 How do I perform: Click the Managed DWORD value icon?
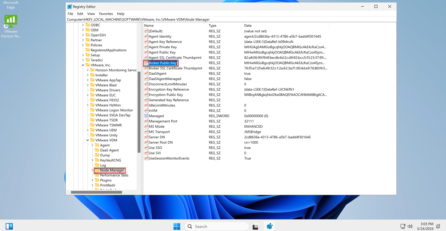(146, 116)
